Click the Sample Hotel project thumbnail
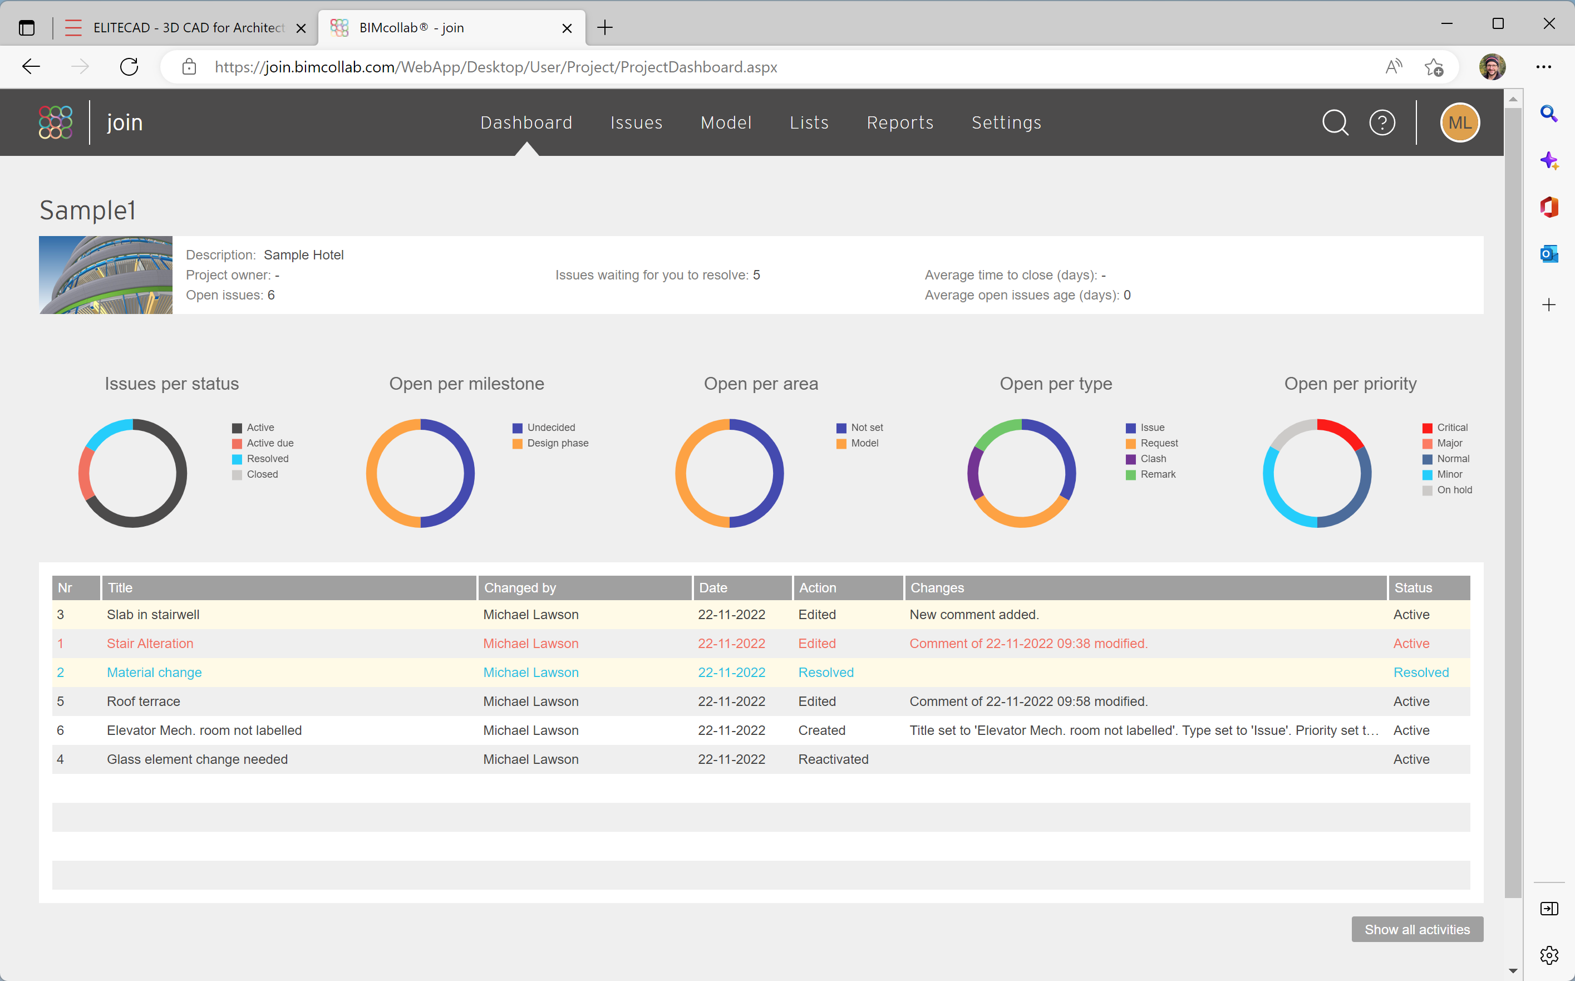The width and height of the screenshot is (1575, 981). click(x=106, y=273)
